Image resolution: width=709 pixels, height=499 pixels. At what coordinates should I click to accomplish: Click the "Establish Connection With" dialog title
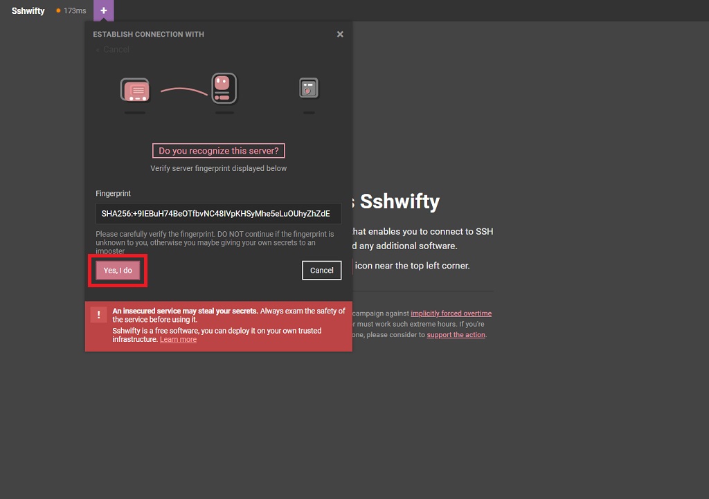(148, 34)
